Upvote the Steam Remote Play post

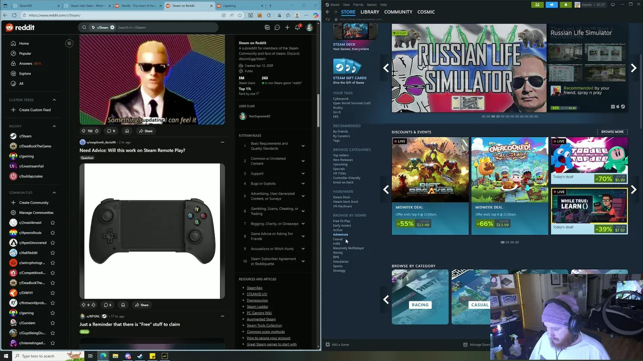point(83,305)
